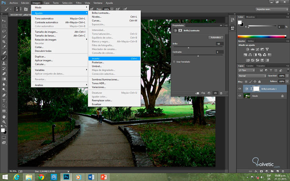
Task: Open the Filtro menu
Action: tap(79, 3)
